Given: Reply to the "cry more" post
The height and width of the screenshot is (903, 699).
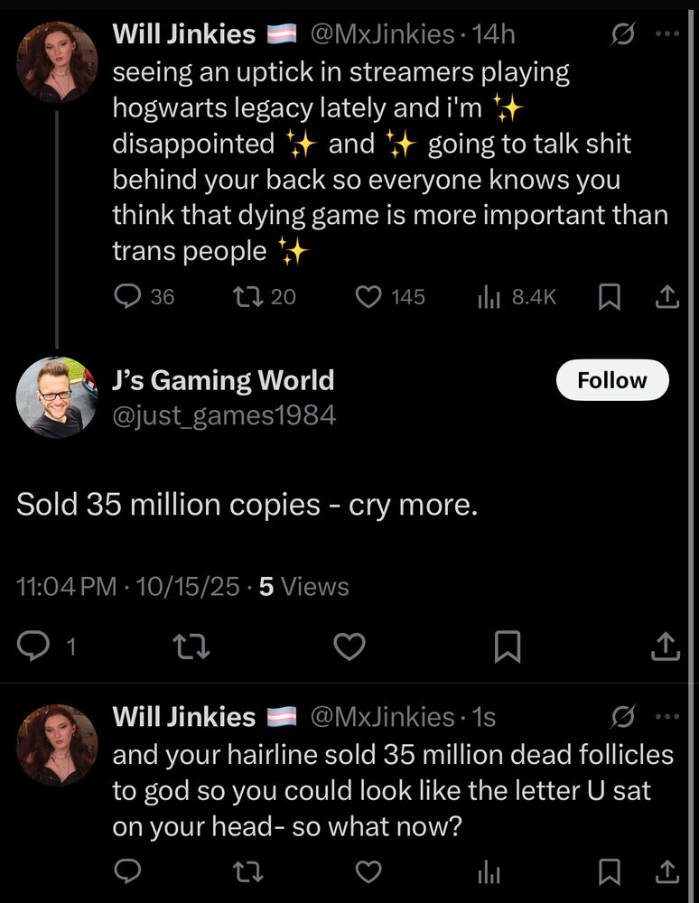Looking at the screenshot, I should coord(34,646).
